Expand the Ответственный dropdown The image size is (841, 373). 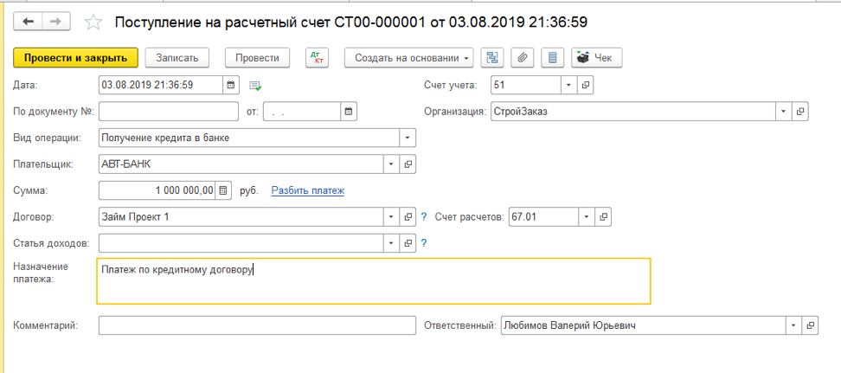click(x=793, y=325)
